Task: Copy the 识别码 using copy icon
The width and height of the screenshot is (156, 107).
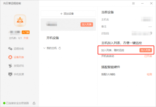Action: point(151,33)
